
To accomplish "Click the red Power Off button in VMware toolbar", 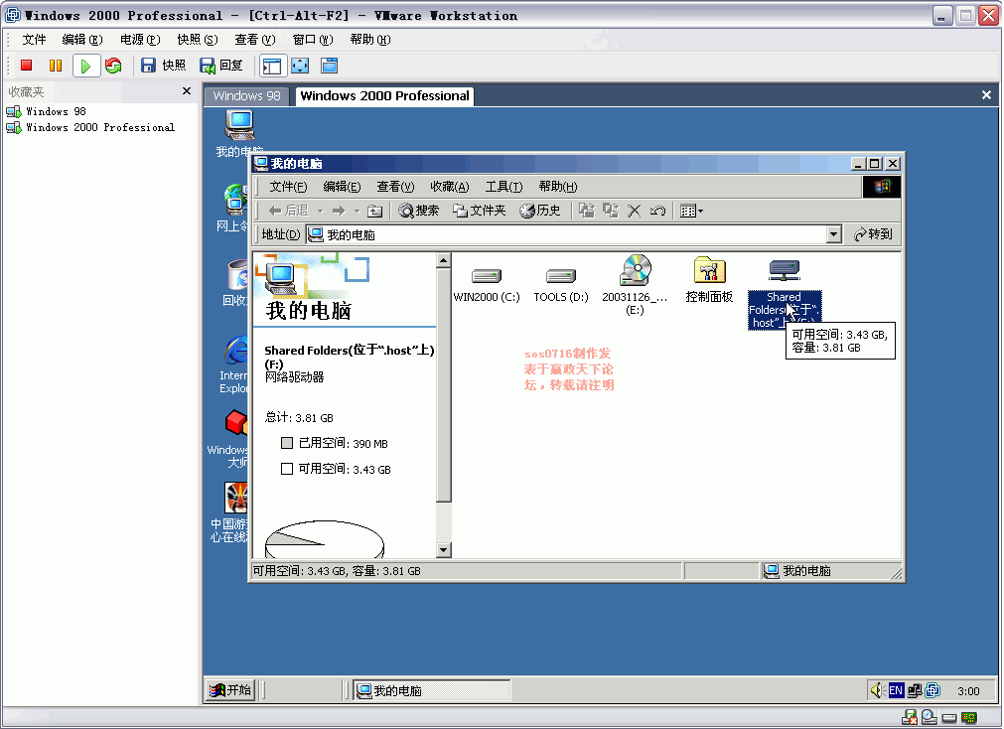I will tap(26, 66).
